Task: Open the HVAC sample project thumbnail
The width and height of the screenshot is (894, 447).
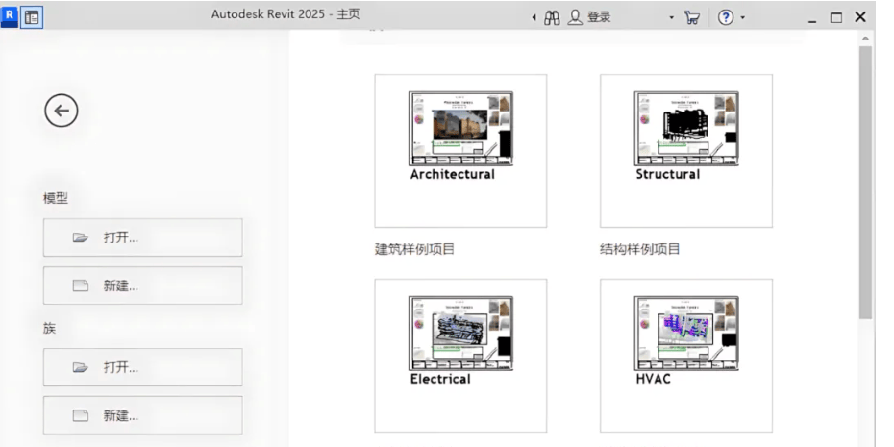Action: [685, 356]
